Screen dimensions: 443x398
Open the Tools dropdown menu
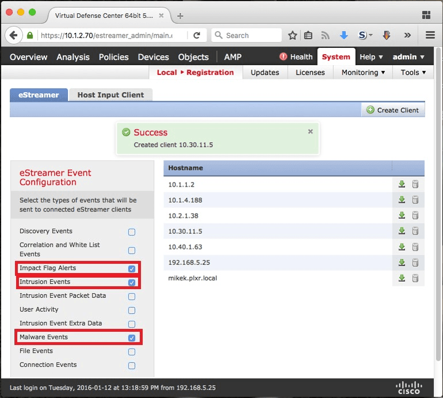tap(413, 73)
